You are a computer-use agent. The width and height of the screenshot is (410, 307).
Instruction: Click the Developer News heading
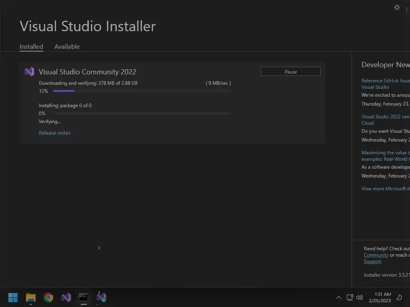[386, 64]
